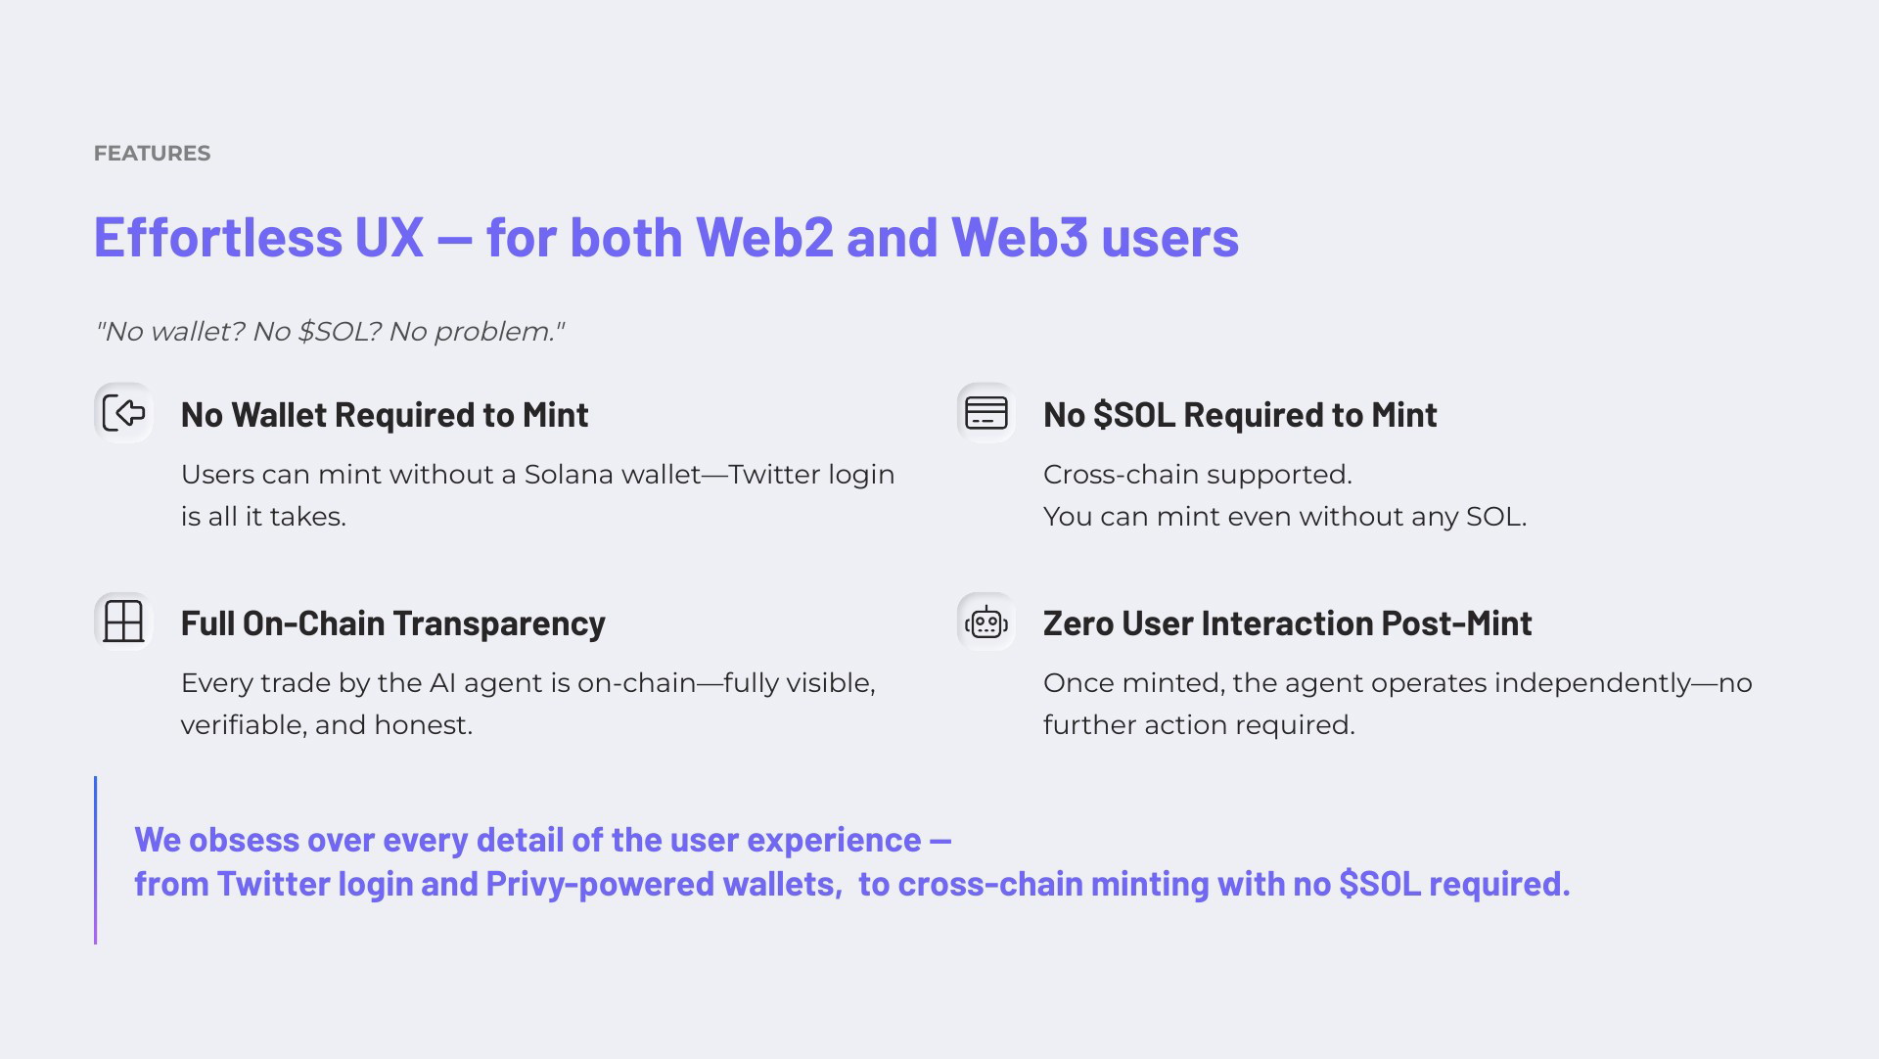
Task: Click the vertical purple accent bar
Action: coord(96,860)
